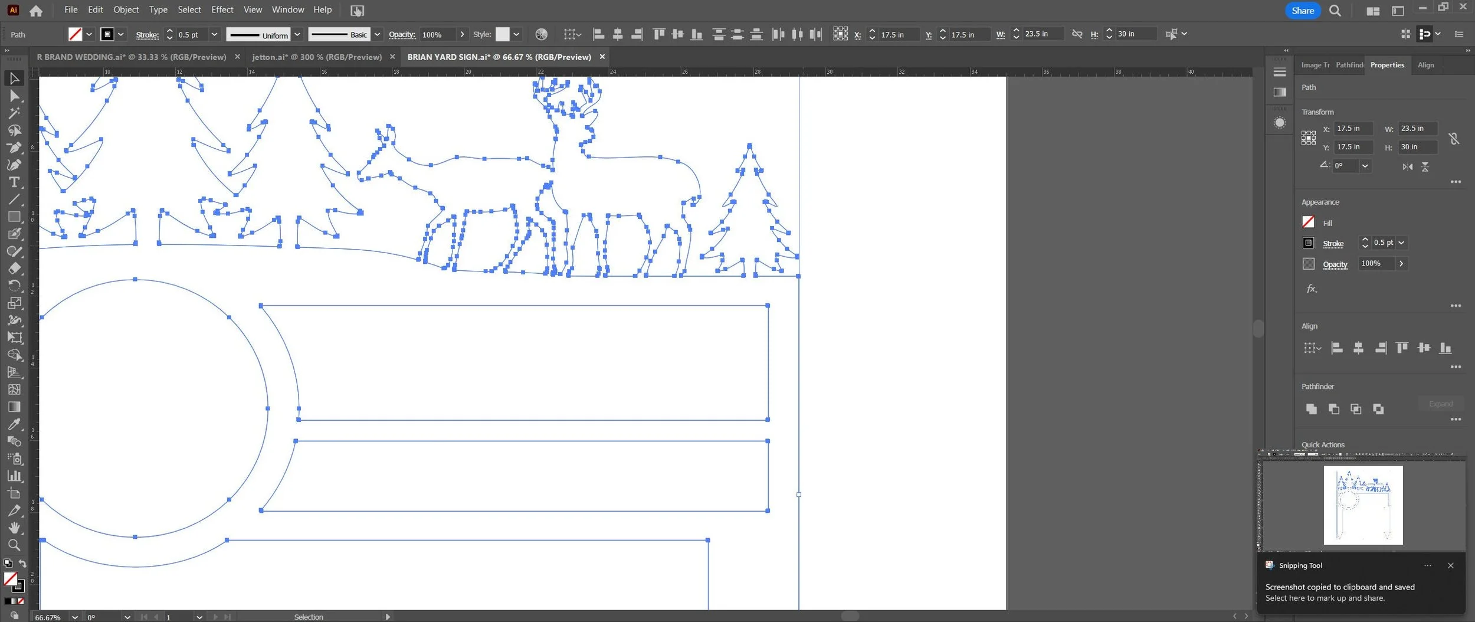Image resolution: width=1475 pixels, height=622 pixels.
Task: Choose the Column Graph tool
Action: (14, 476)
